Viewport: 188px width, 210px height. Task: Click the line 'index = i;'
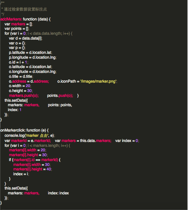(21, 174)
